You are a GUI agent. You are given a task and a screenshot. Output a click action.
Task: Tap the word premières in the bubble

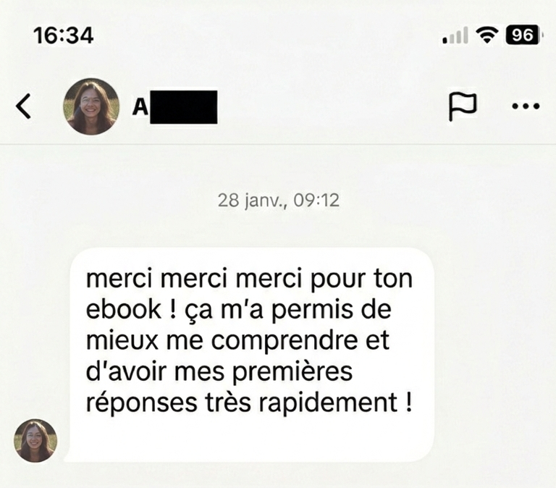(292, 371)
